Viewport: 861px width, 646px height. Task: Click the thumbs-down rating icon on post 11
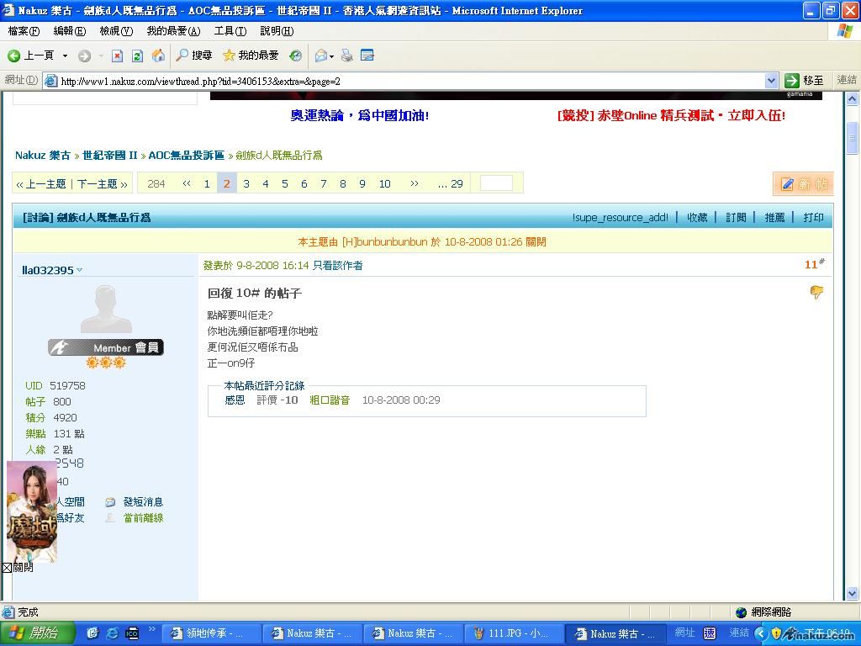coord(816,292)
